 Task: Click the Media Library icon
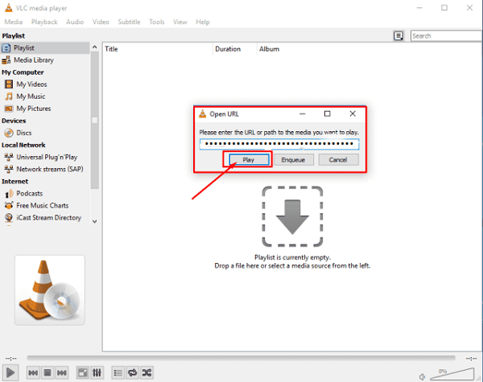(x=6, y=60)
